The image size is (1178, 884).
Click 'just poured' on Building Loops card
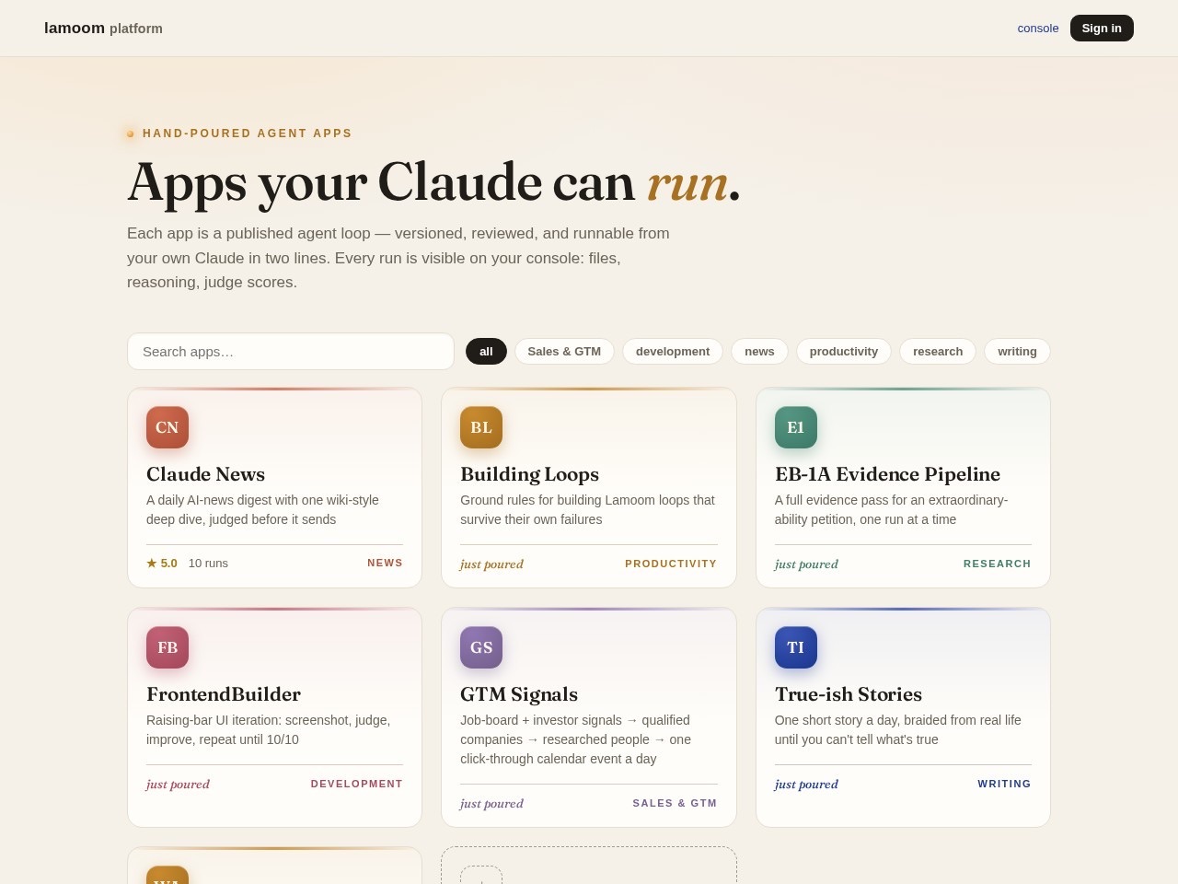[491, 564]
